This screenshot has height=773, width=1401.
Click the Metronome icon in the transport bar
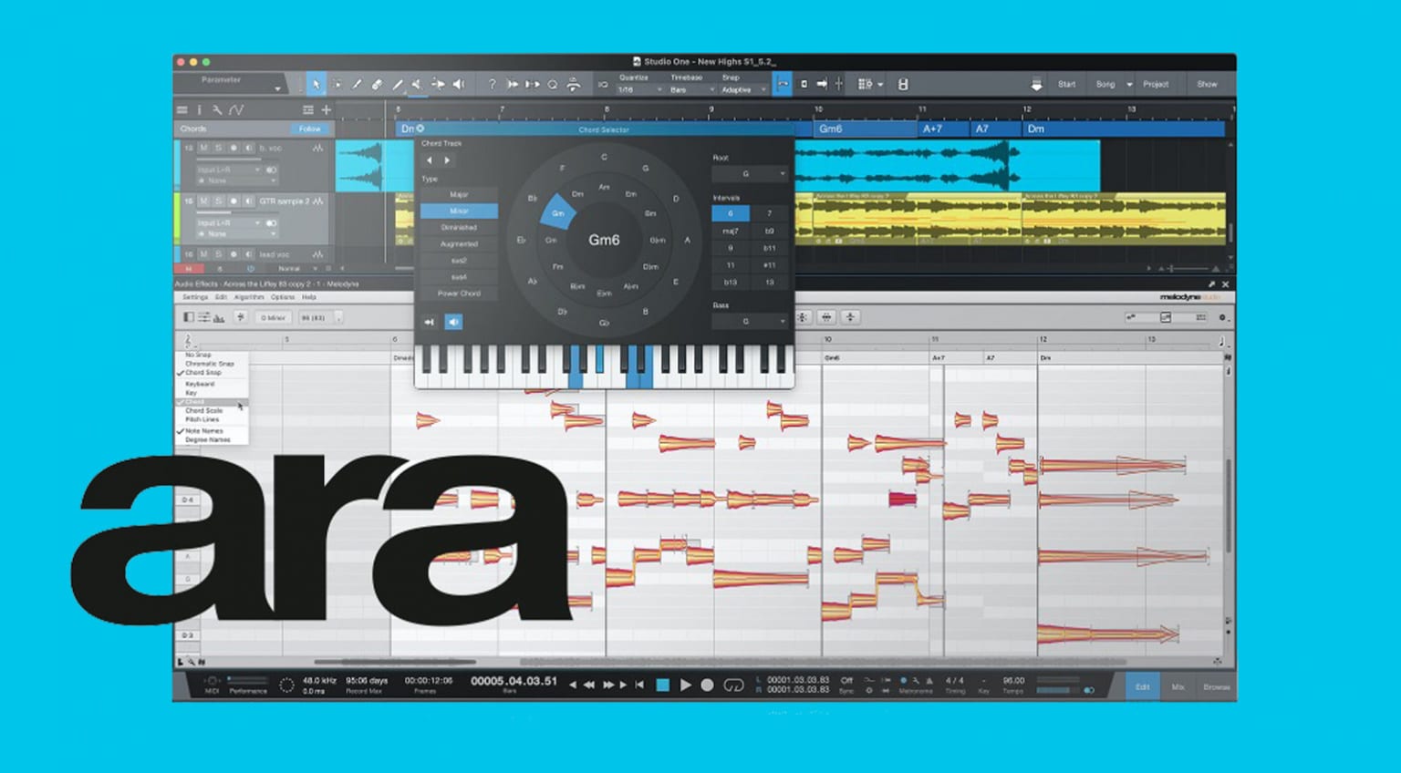[904, 681]
